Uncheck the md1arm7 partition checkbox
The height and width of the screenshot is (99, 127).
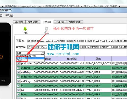coord(18,77)
